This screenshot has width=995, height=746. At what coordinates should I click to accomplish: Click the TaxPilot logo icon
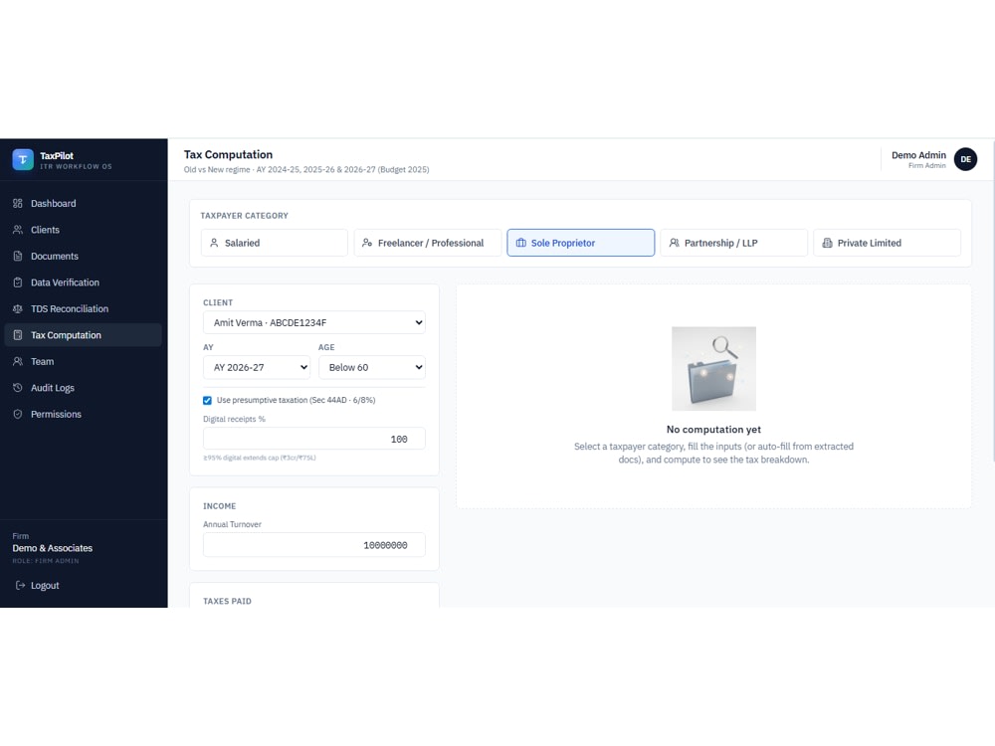tap(23, 159)
